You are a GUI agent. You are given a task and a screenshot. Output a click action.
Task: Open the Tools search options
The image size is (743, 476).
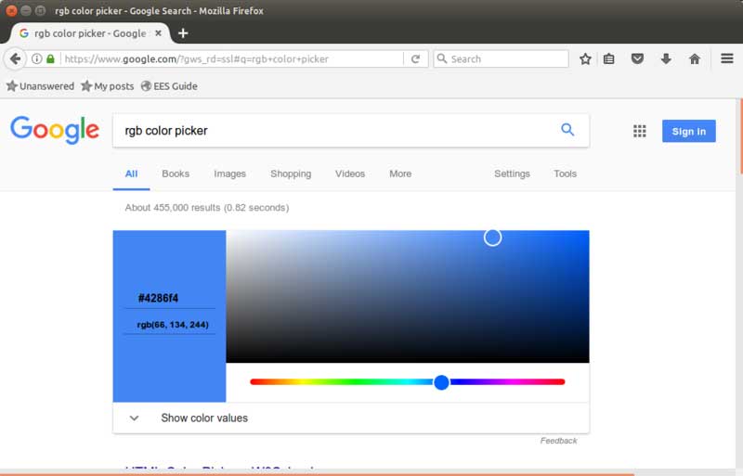[565, 174]
